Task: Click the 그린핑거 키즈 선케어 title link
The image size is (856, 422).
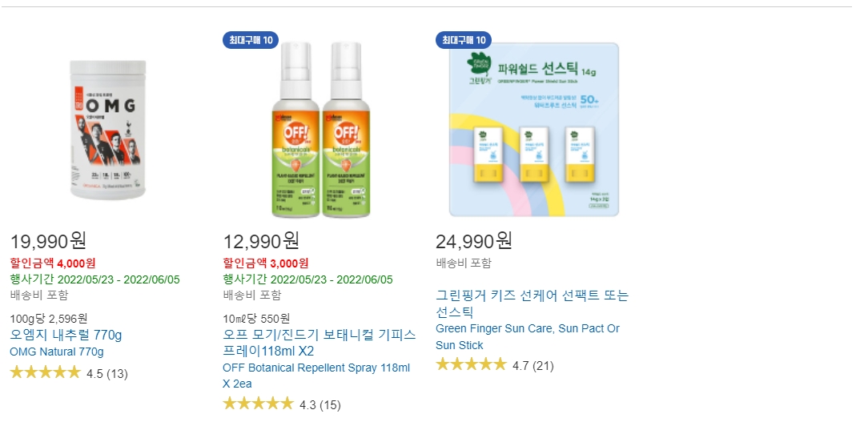Action: [532, 303]
